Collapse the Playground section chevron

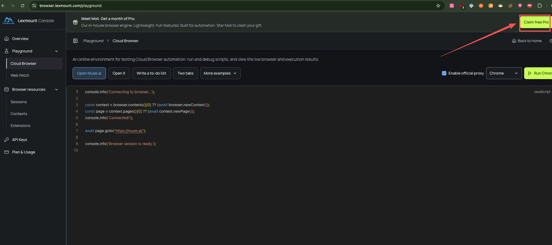[x=57, y=51]
